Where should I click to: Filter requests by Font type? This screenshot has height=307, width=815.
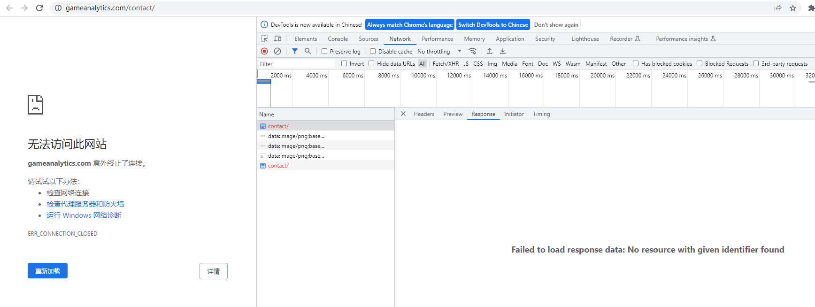pyautogui.click(x=528, y=64)
